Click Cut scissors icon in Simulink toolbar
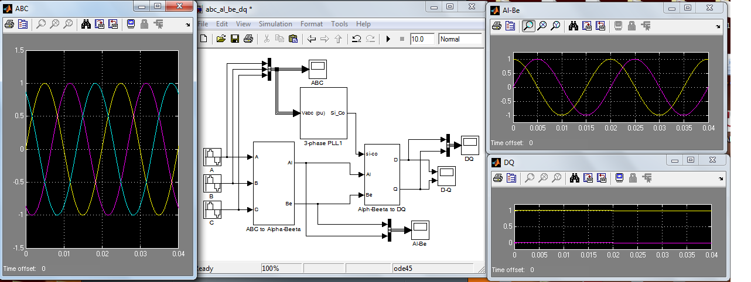This screenshot has height=282, width=751. tap(266, 39)
